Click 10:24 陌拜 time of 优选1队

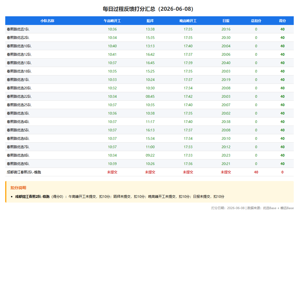point(150,80)
